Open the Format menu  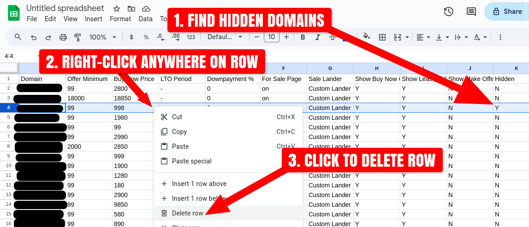120,19
